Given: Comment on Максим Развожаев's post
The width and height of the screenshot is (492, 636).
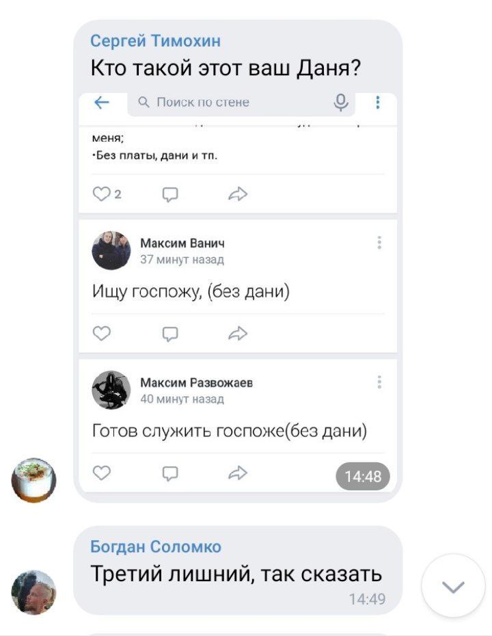Looking at the screenshot, I should click(x=170, y=473).
